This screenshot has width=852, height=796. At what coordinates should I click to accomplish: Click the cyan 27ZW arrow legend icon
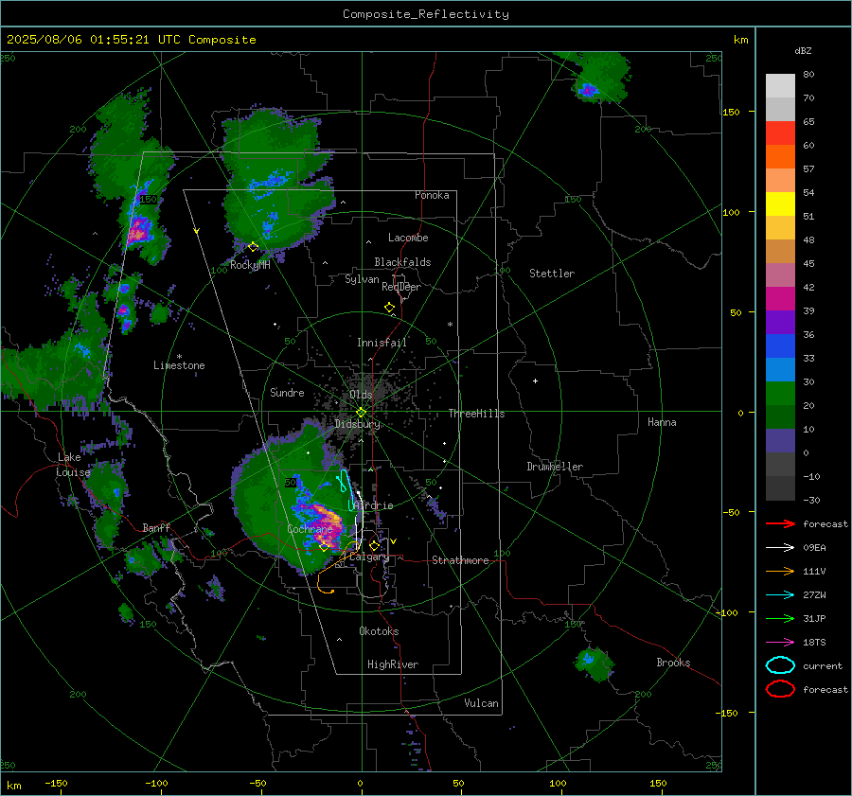tap(780, 595)
